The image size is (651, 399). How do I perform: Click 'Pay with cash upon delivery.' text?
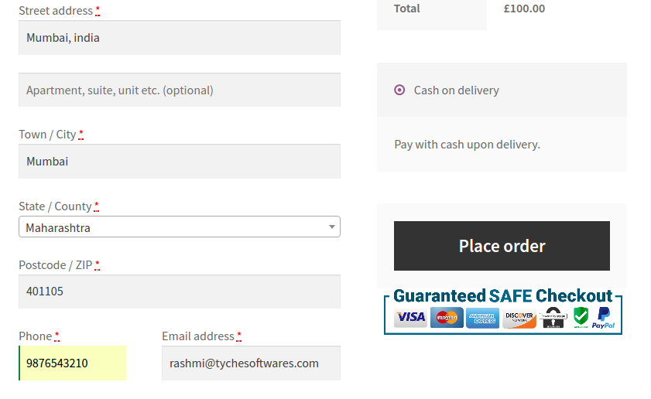[x=467, y=145]
